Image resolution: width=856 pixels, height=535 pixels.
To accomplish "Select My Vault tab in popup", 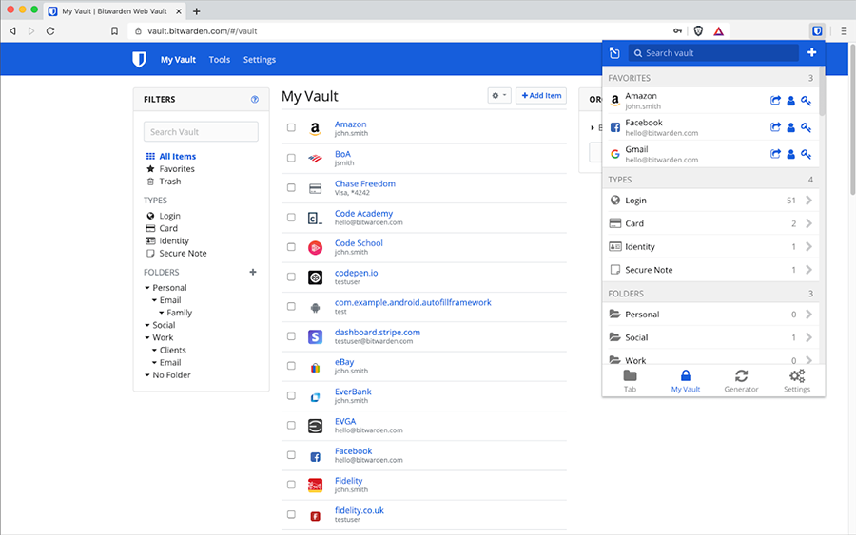I will click(685, 381).
